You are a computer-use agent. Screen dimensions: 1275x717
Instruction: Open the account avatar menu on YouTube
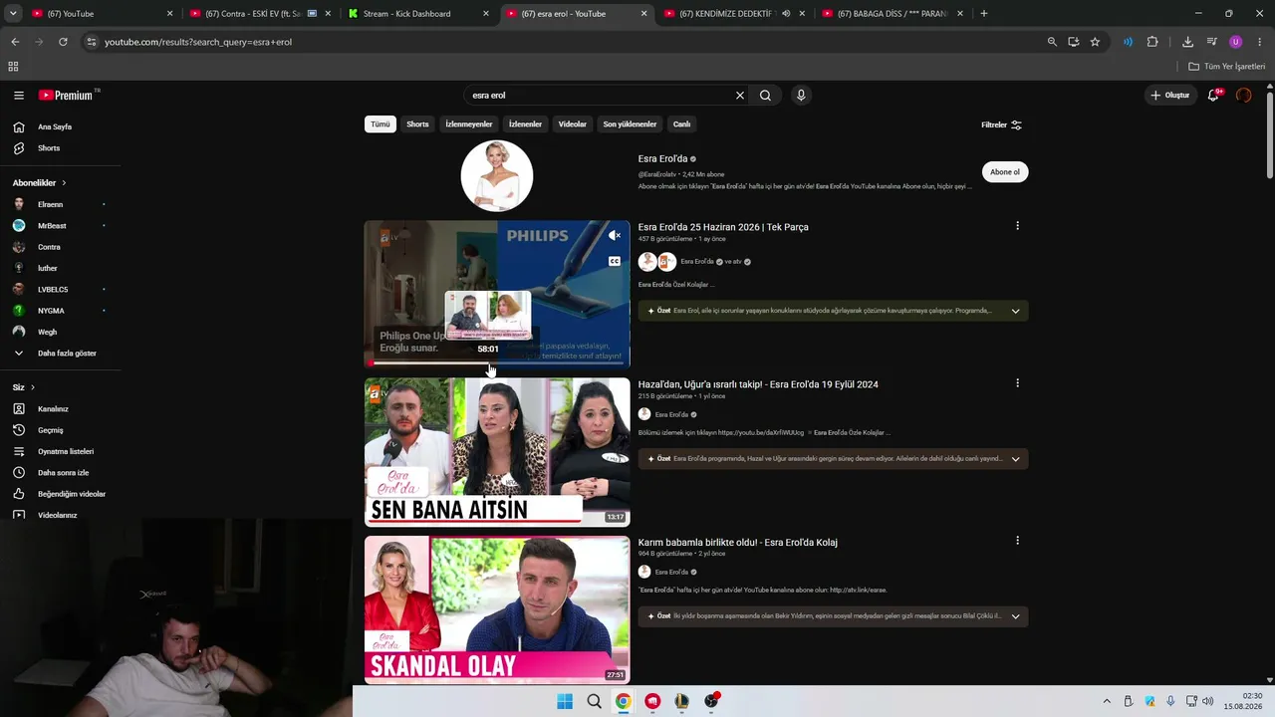[1243, 96]
